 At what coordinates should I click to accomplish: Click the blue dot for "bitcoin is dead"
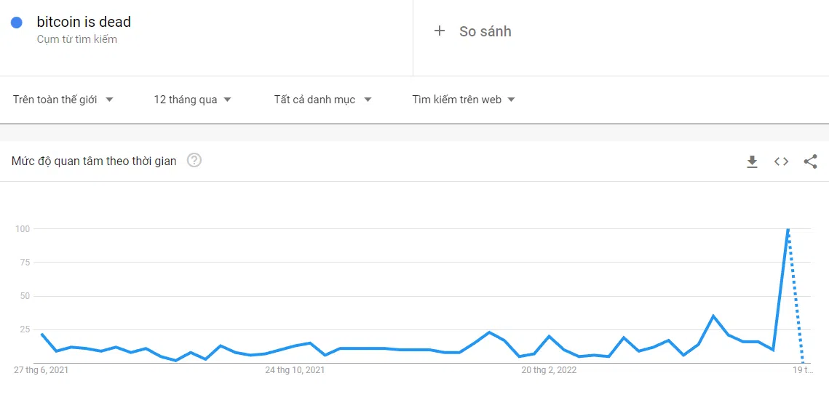17,23
